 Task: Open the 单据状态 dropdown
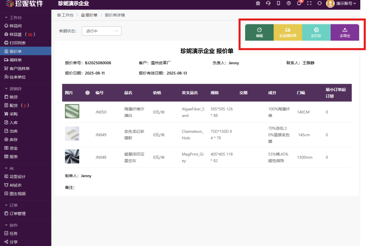(102, 31)
